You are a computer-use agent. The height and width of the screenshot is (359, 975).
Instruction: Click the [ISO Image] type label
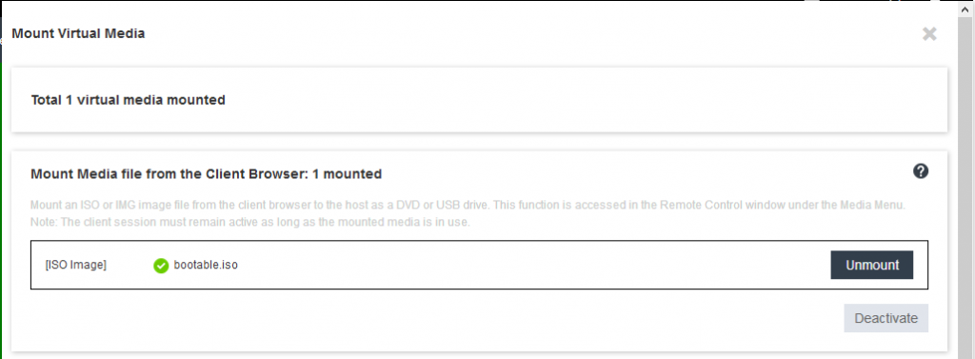click(x=76, y=265)
